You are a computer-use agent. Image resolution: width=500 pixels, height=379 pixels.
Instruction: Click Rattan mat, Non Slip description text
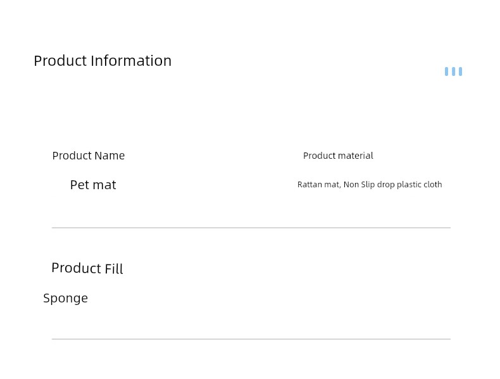[x=370, y=185]
